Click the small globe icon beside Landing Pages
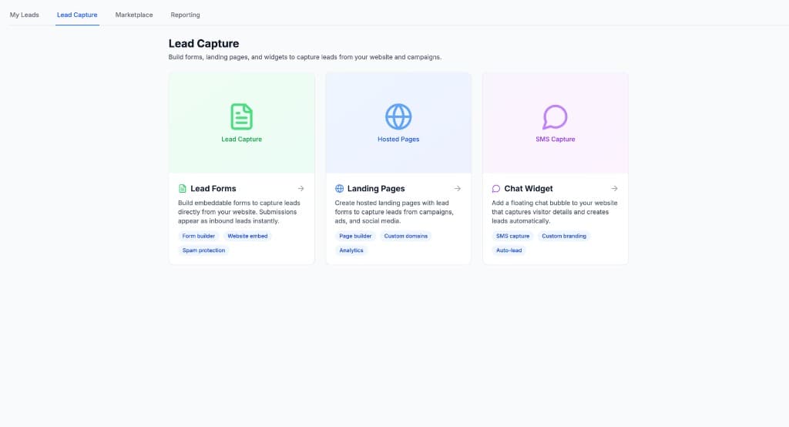The image size is (789, 427). pos(340,189)
